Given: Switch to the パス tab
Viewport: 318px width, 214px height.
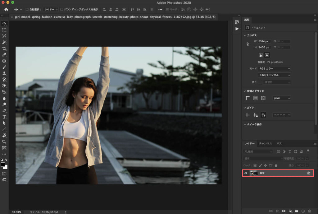Looking at the screenshot, I should click(x=279, y=143).
